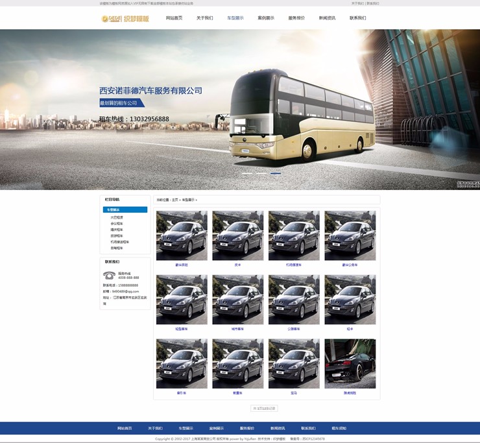This screenshot has width=480, height=443.
Task: Click the DEDE 织梦模板 site logo
Action: [x=125, y=19]
